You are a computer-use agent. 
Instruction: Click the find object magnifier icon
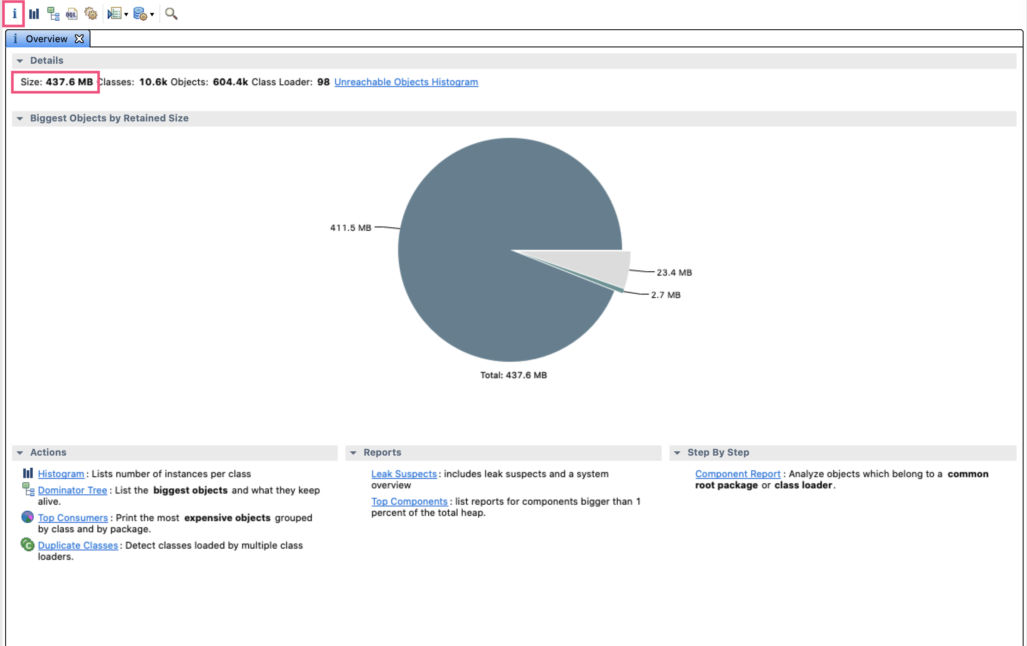coord(171,14)
